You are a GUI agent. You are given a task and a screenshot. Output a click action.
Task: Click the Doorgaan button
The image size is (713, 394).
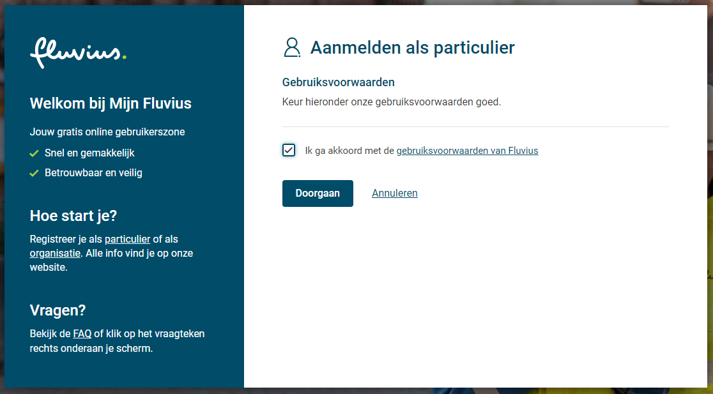click(318, 193)
